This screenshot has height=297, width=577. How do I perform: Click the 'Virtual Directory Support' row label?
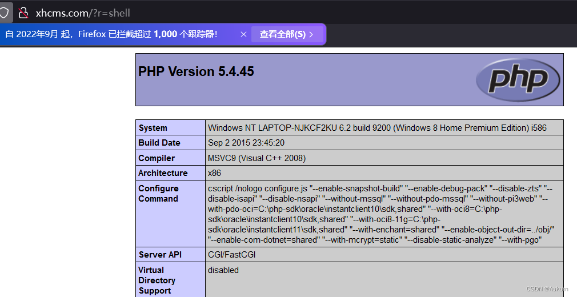click(x=157, y=280)
